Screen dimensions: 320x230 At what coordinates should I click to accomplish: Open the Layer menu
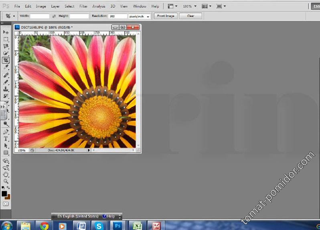(x=55, y=6)
